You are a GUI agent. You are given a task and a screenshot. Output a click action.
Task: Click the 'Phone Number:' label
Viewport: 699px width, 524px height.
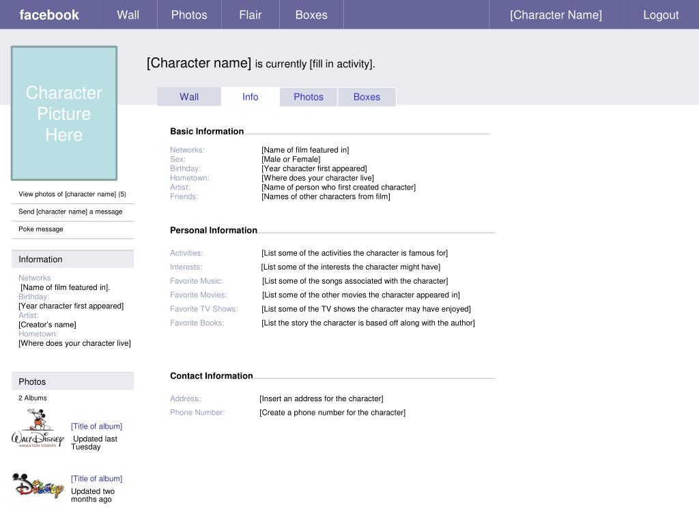click(197, 413)
